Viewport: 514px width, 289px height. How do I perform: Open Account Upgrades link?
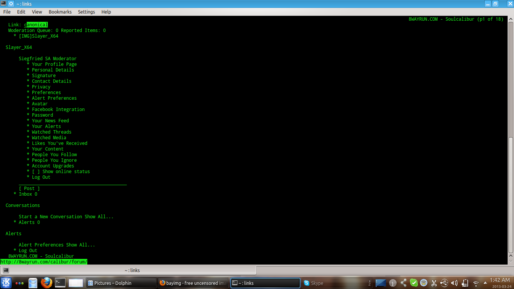point(53,166)
